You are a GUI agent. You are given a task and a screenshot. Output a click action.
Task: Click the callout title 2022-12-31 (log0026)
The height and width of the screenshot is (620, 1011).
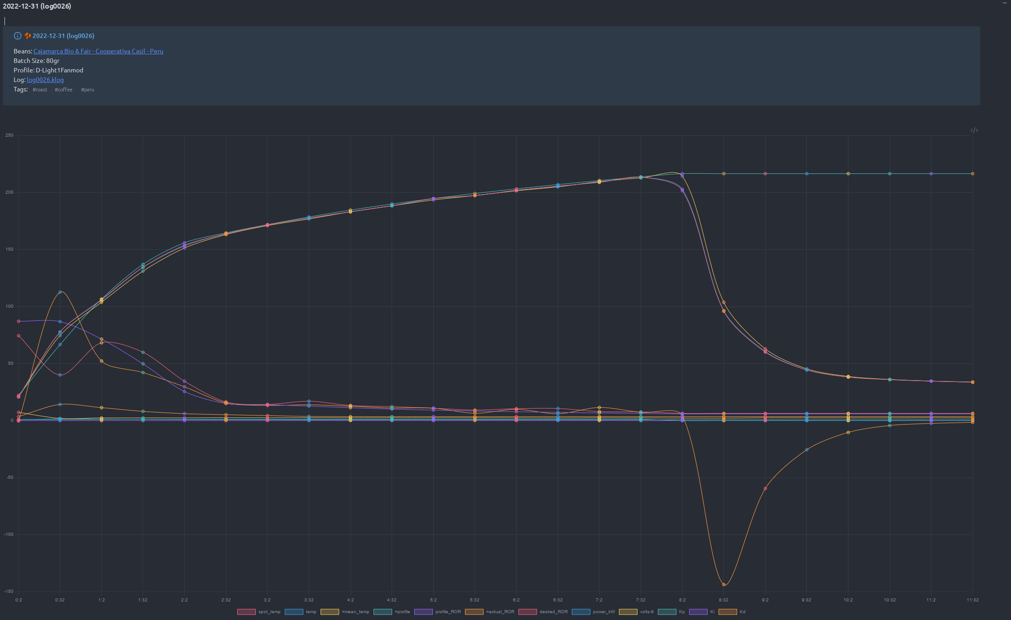point(63,36)
